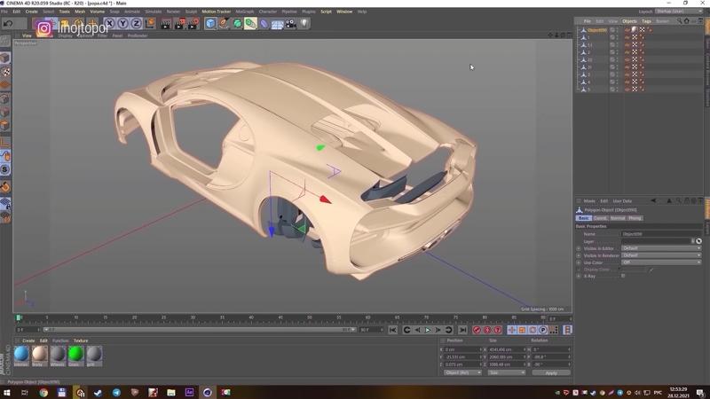
Task: Click Go to Start playback button
Action: tap(392, 330)
